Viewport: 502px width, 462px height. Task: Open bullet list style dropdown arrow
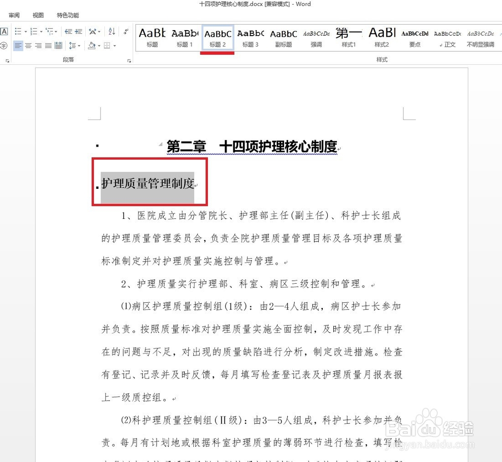click(26, 31)
